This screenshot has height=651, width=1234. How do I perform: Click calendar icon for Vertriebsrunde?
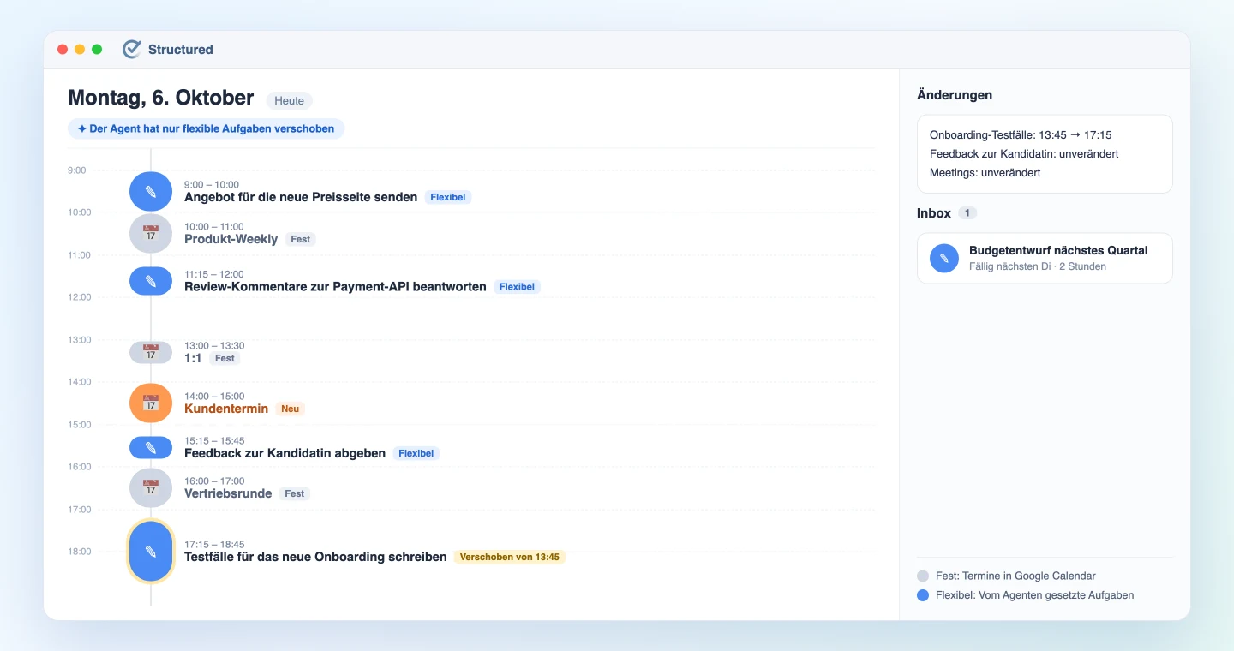click(x=151, y=487)
